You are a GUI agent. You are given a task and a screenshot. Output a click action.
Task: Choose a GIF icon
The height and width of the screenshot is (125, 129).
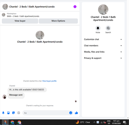[19, 113]
